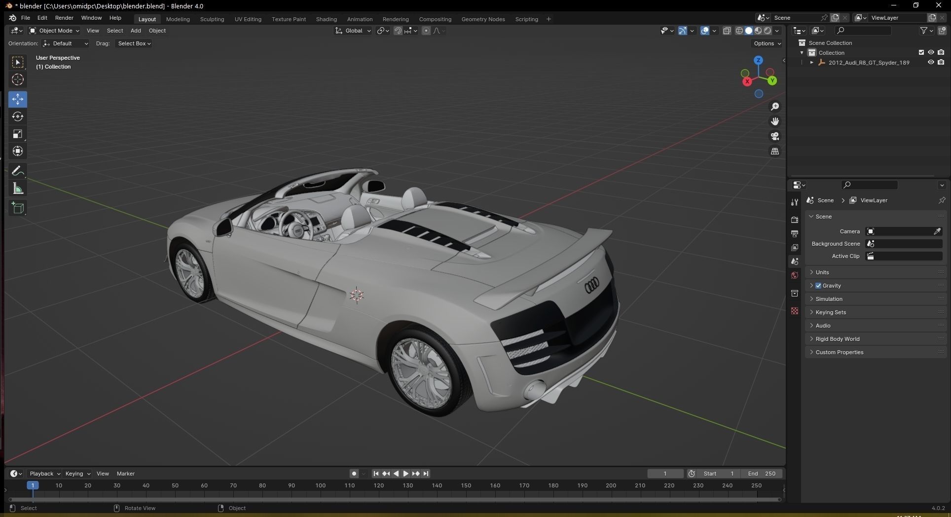Screen dimensions: 951x517
Task: Choose the Measure ruler tool
Action: [18, 188]
